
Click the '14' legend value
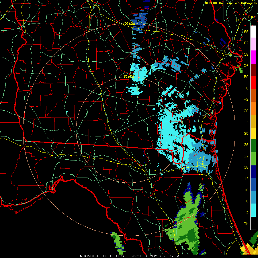click(x=246, y=179)
